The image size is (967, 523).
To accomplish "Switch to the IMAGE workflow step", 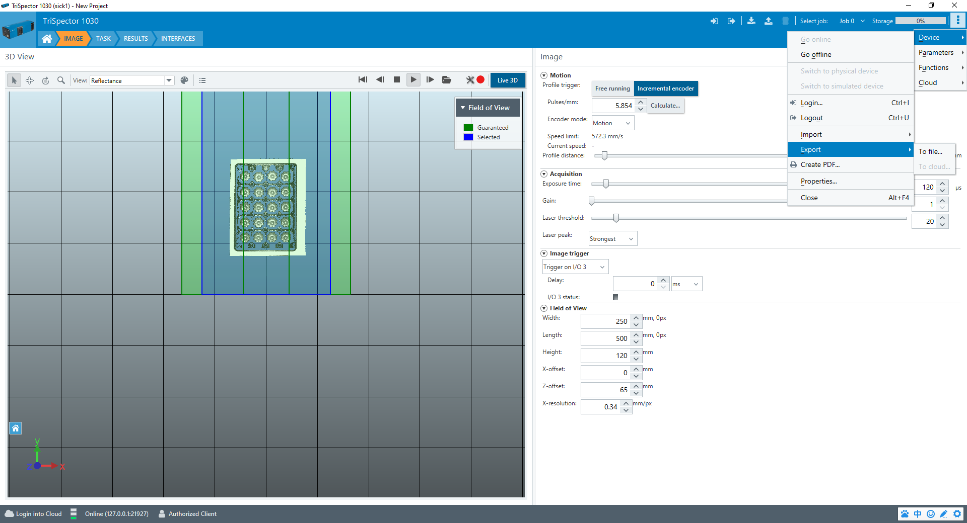I will (74, 39).
